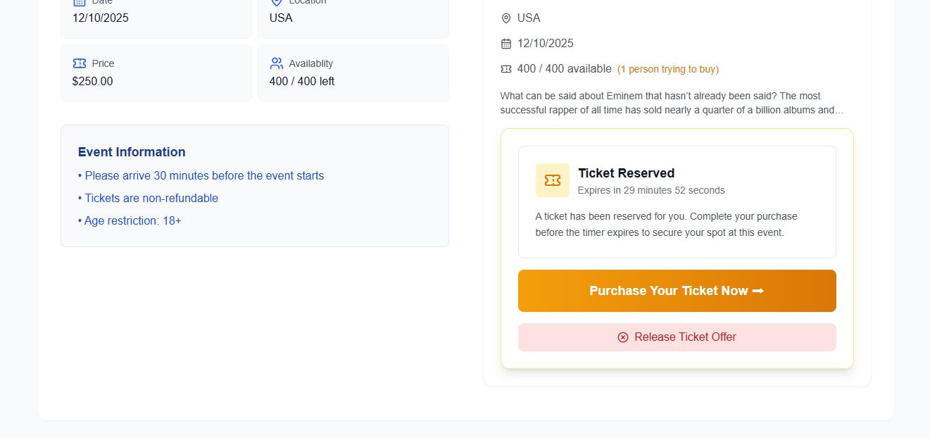The width and height of the screenshot is (930, 438).
Task: Click the calendar icon next to 12/10/2025
Action: (x=506, y=44)
